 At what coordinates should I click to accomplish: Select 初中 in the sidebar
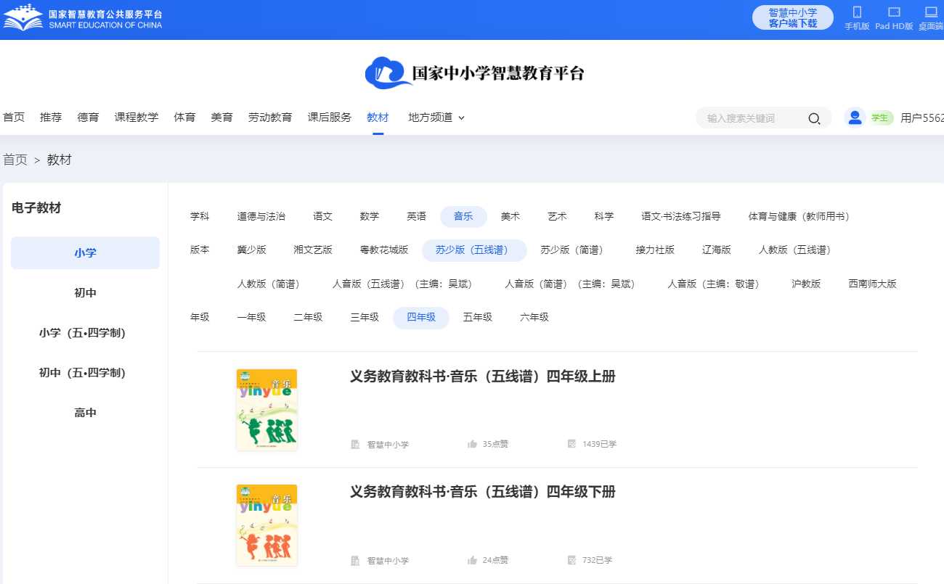tap(85, 293)
